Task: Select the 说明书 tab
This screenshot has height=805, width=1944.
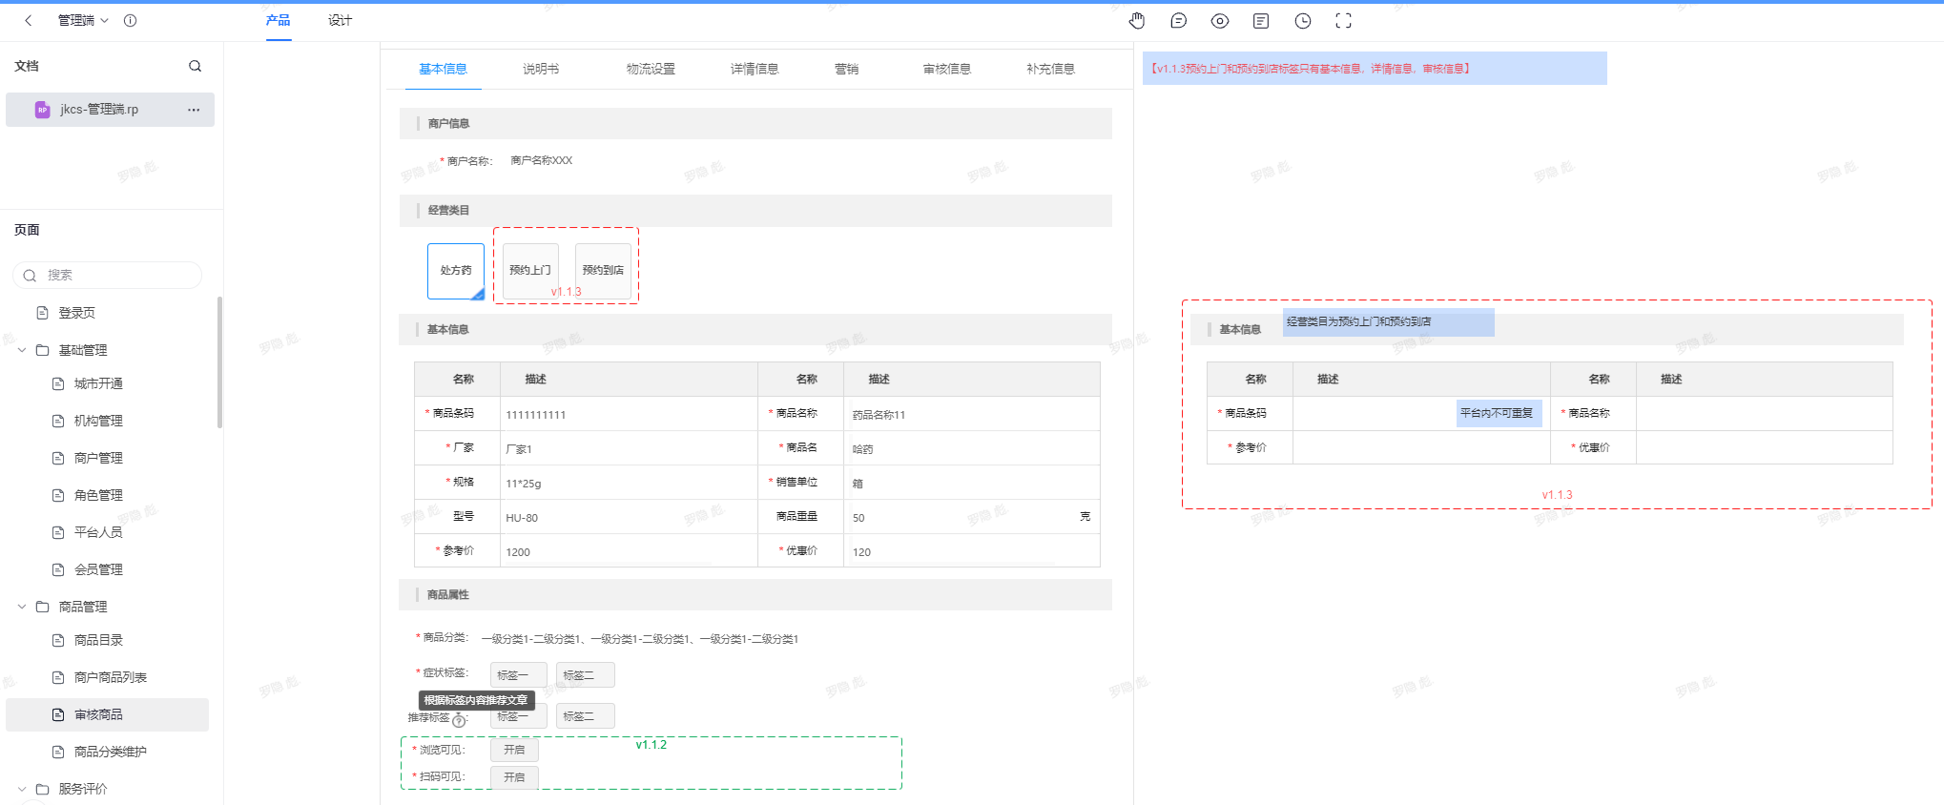Action: pyautogui.click(x=541, y=69)
